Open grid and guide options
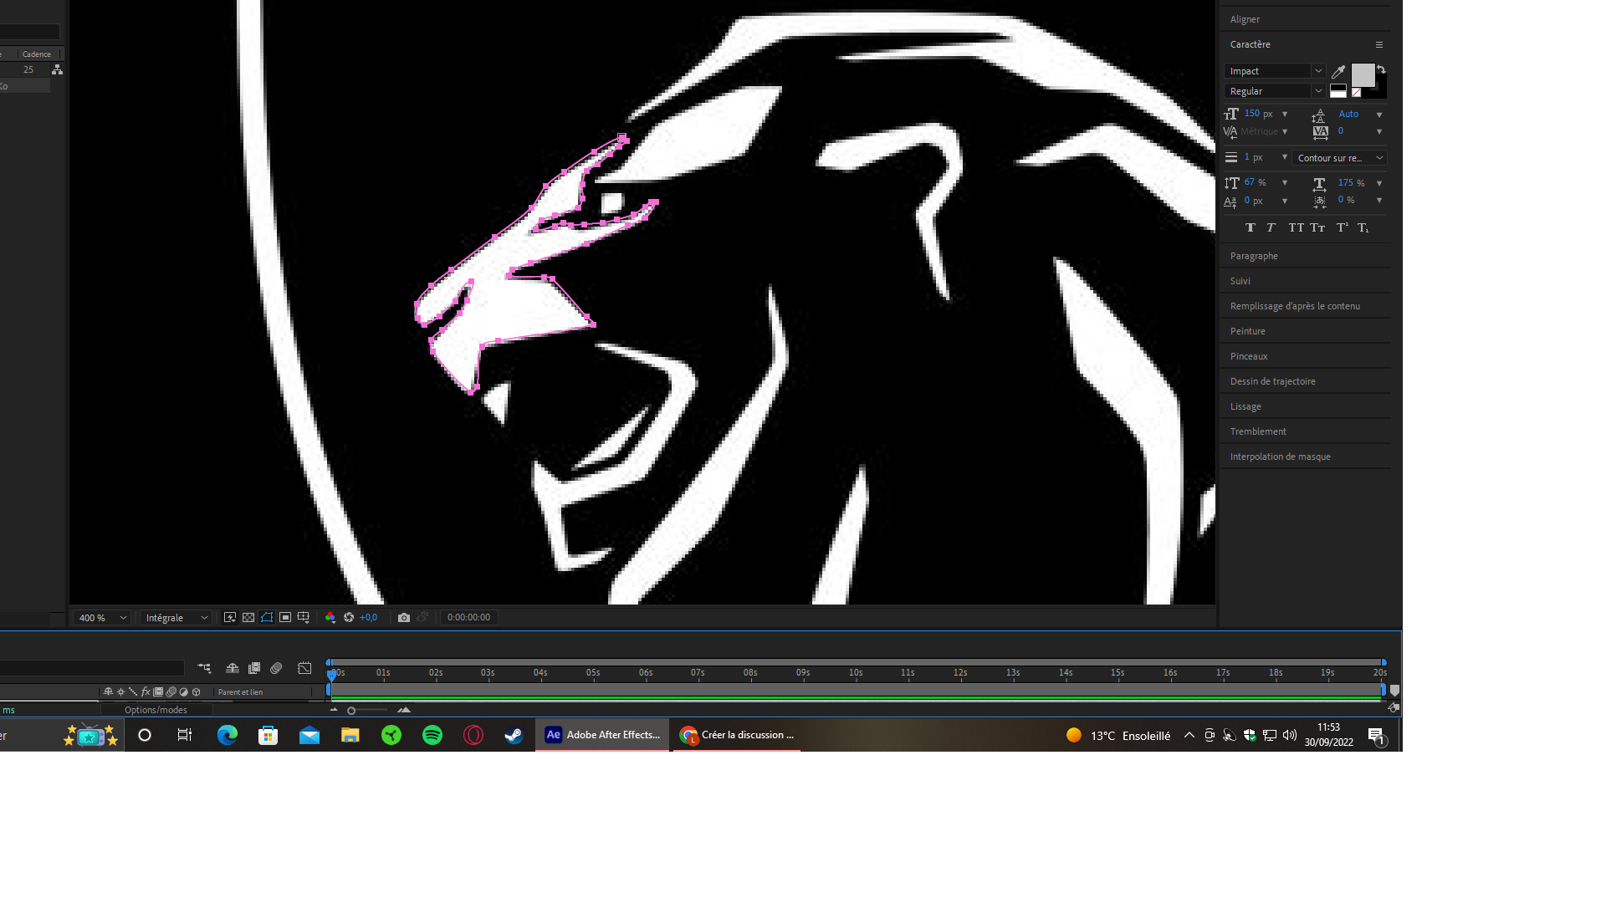 point(304,618)
